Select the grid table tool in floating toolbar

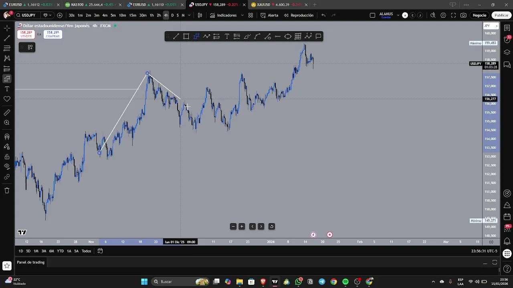[x=298, y=36]
